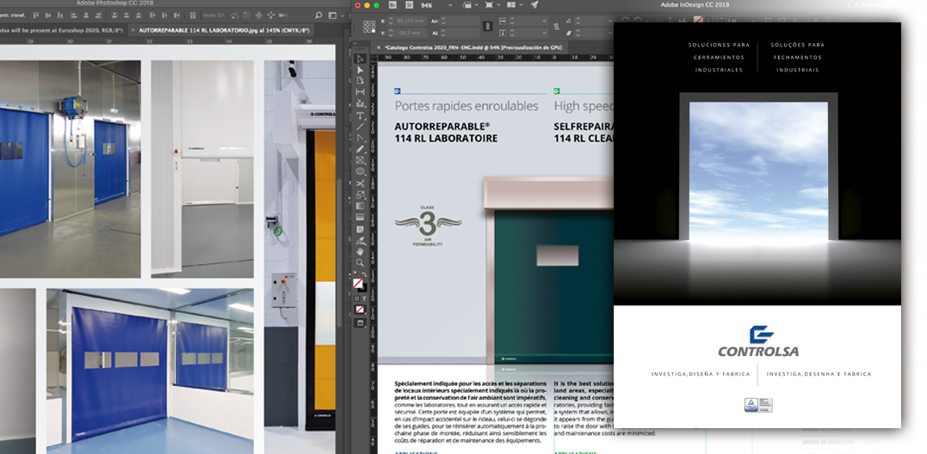The width and height of the screenshot is (927, 454).
Task: Open Adobe Stock from InDesign application bar
Action: click(409, 5)
